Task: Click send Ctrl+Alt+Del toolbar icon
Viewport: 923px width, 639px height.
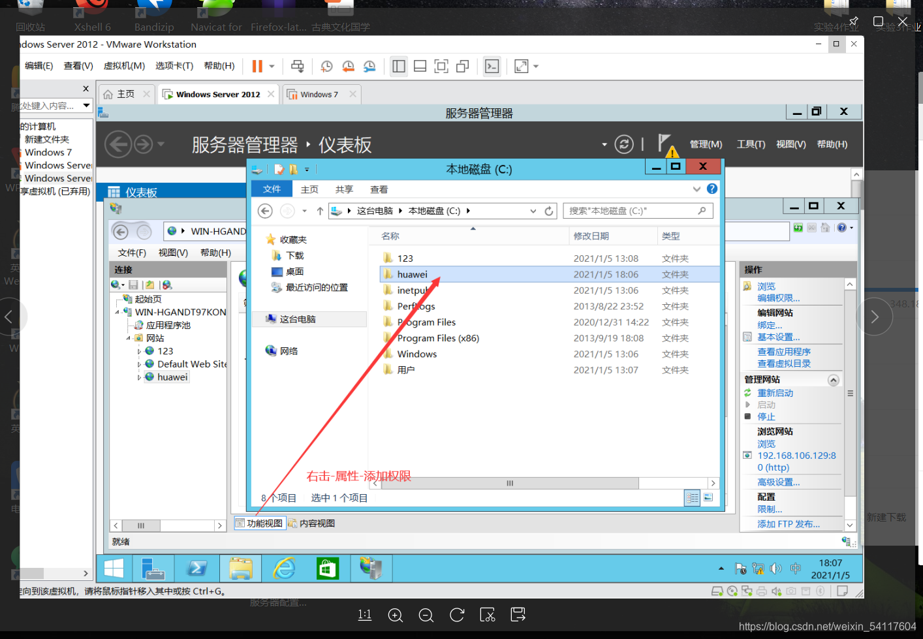Action: coord(298,66)
